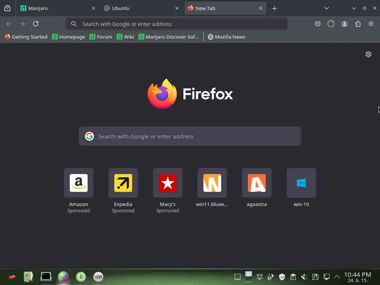Open the Firefox account menu
This screenshot has height=285, width=380.
344,24
